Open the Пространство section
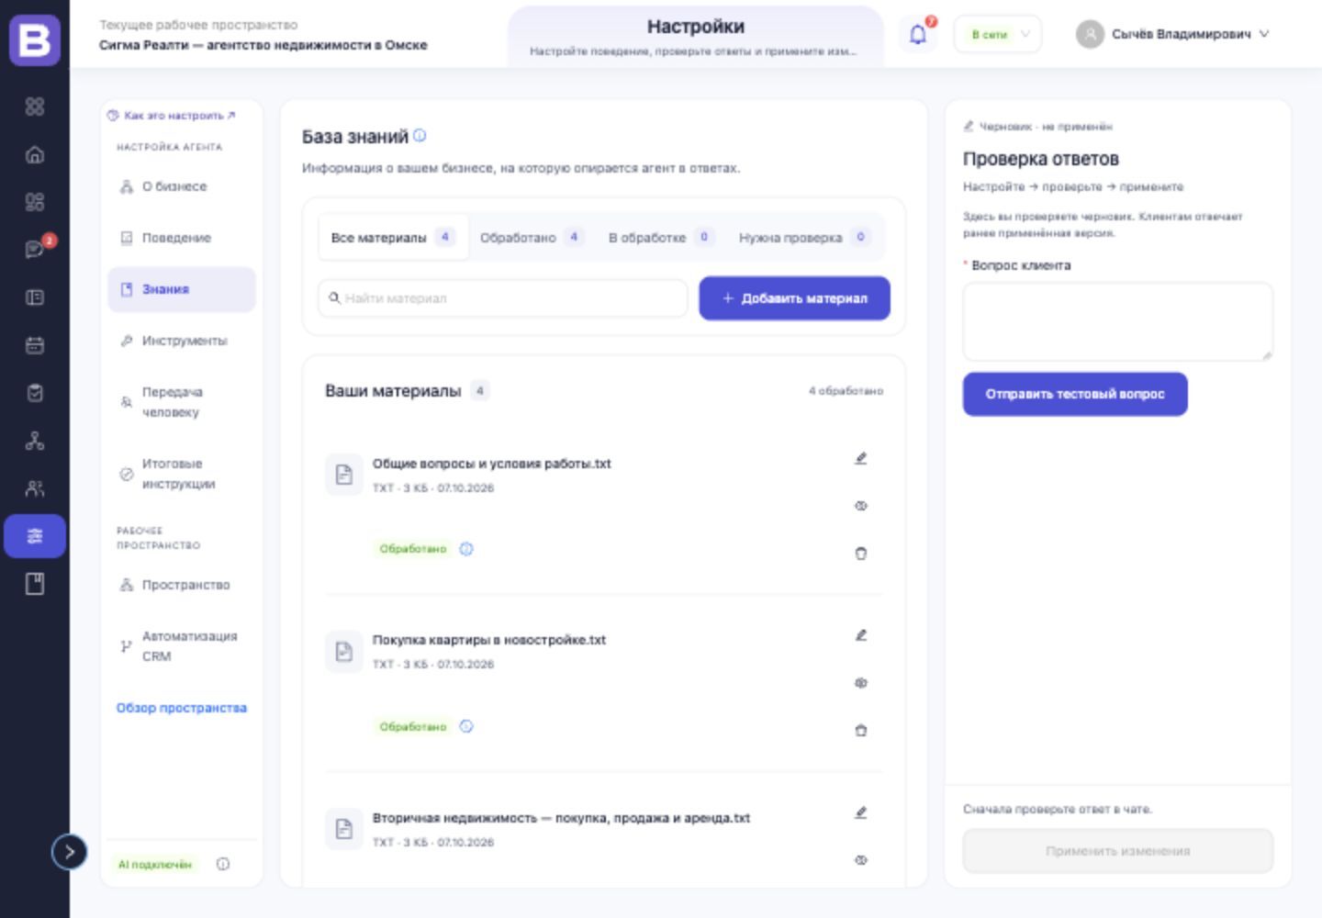The height and width of the screenshot is (918, 1322). pyautogui.click(x=182, y=585)
